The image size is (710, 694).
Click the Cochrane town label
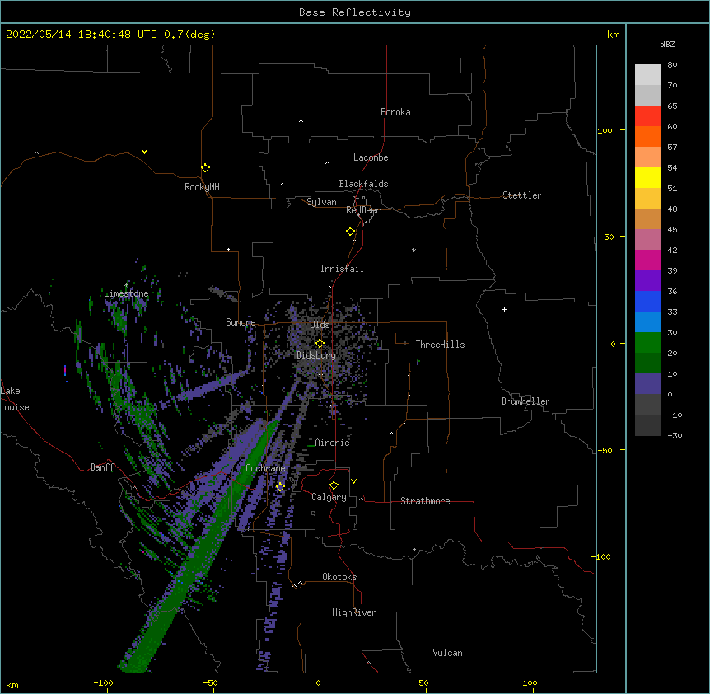pyautogui.click(x=265, y=468)
